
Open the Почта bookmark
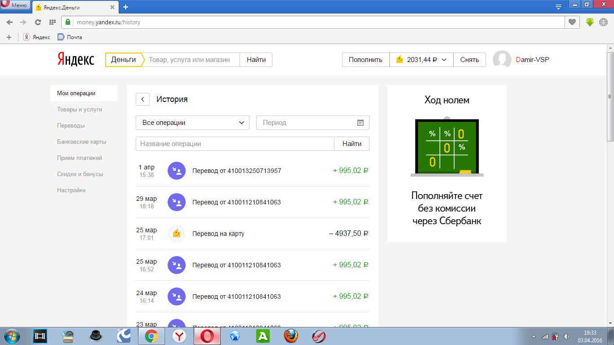click(70, 37)
